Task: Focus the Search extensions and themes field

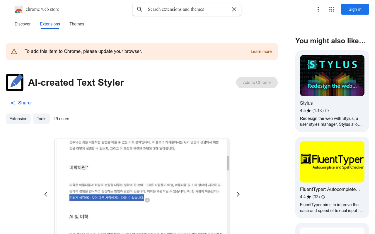Action: click(187, 9)
